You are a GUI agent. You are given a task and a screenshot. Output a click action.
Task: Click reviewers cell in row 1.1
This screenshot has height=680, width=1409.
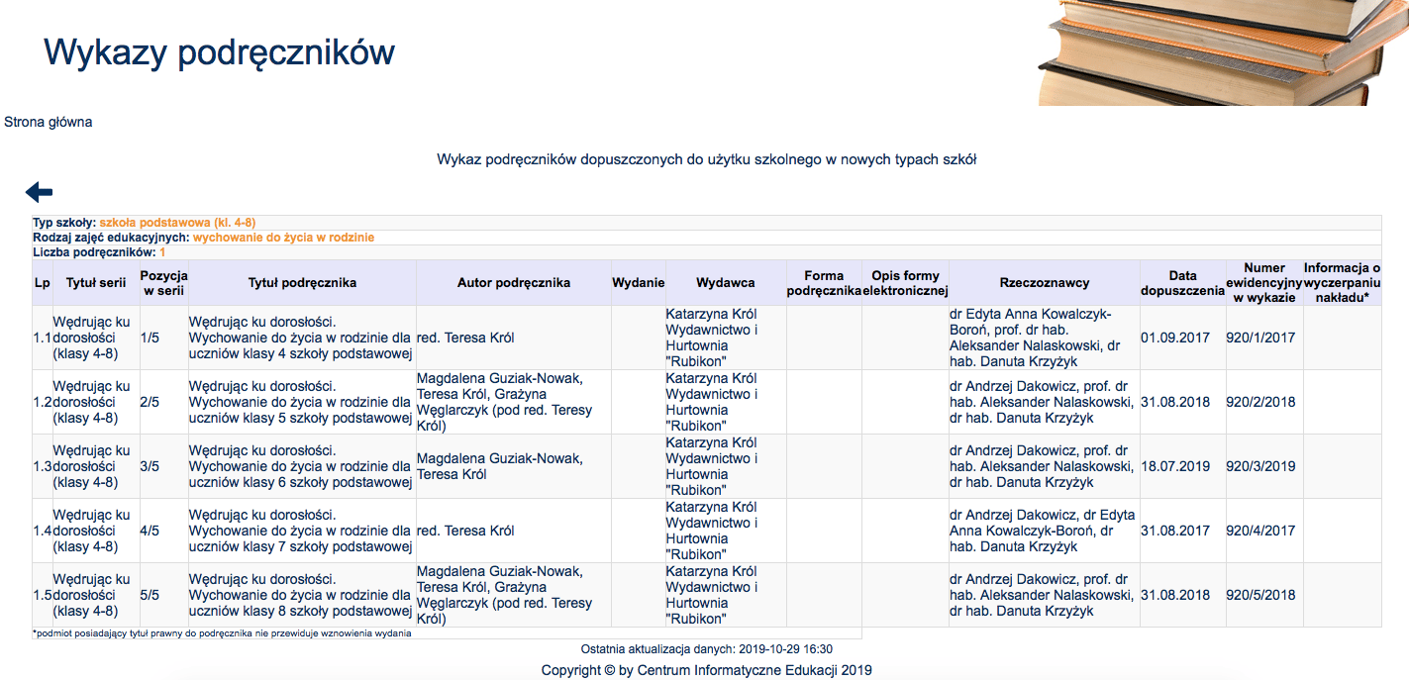(x=1045, y=338)
